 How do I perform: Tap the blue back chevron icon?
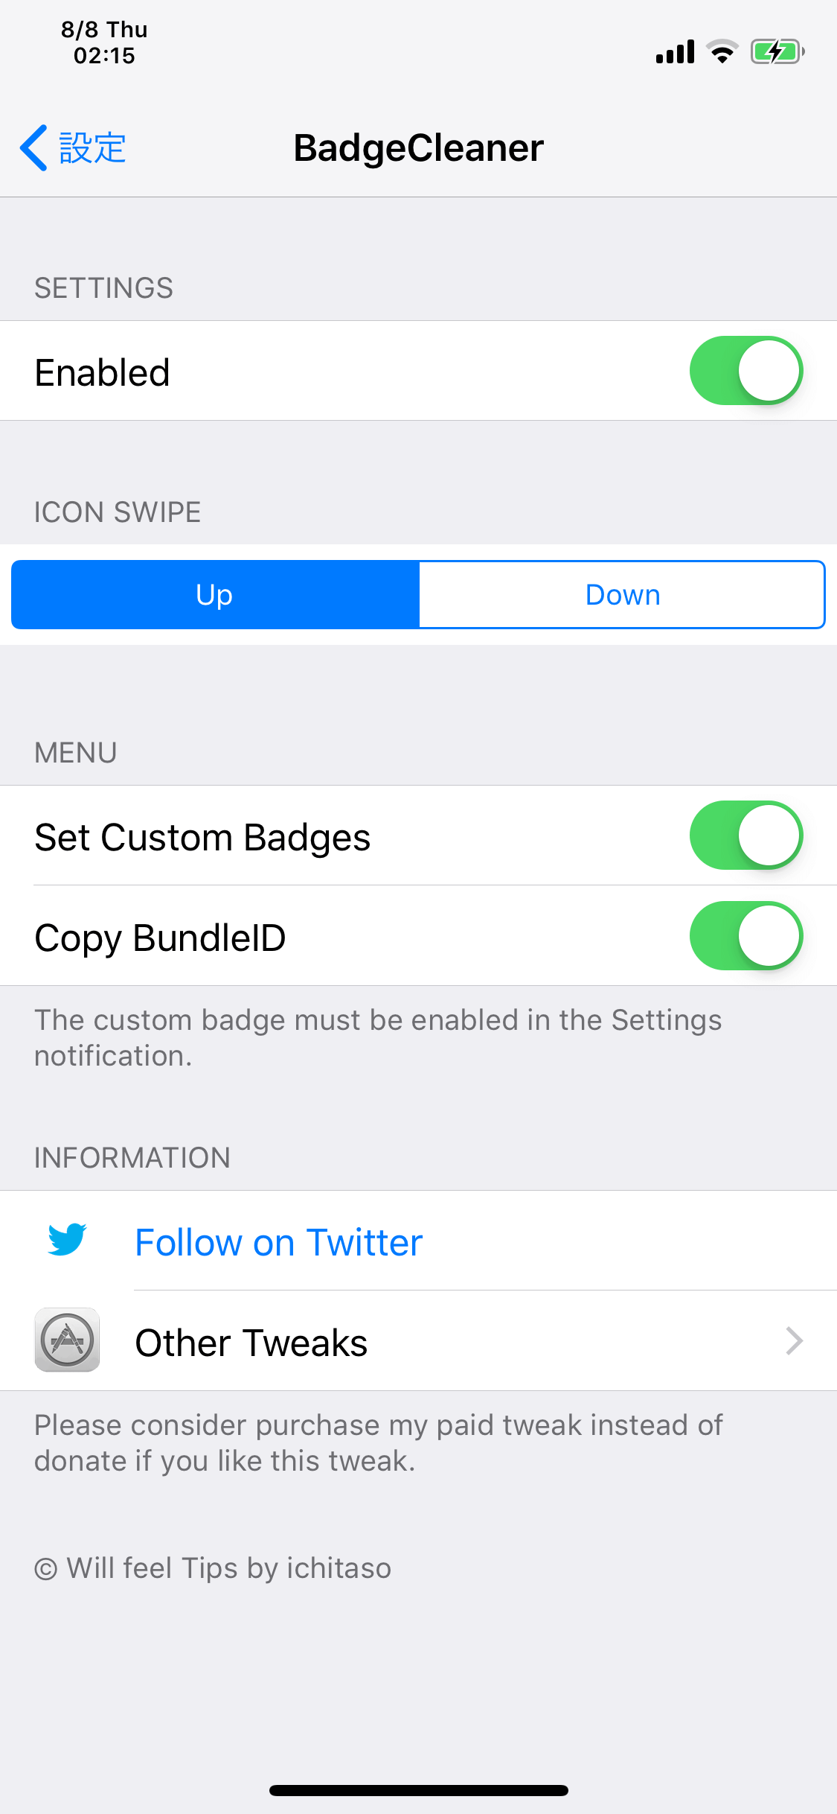34,147
